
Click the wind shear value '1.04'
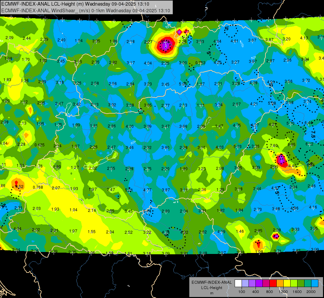coord(73,210)
